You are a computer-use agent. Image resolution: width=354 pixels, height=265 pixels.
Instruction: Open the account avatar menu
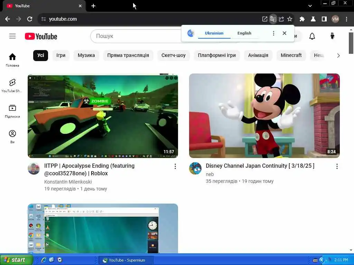[332, 36]
